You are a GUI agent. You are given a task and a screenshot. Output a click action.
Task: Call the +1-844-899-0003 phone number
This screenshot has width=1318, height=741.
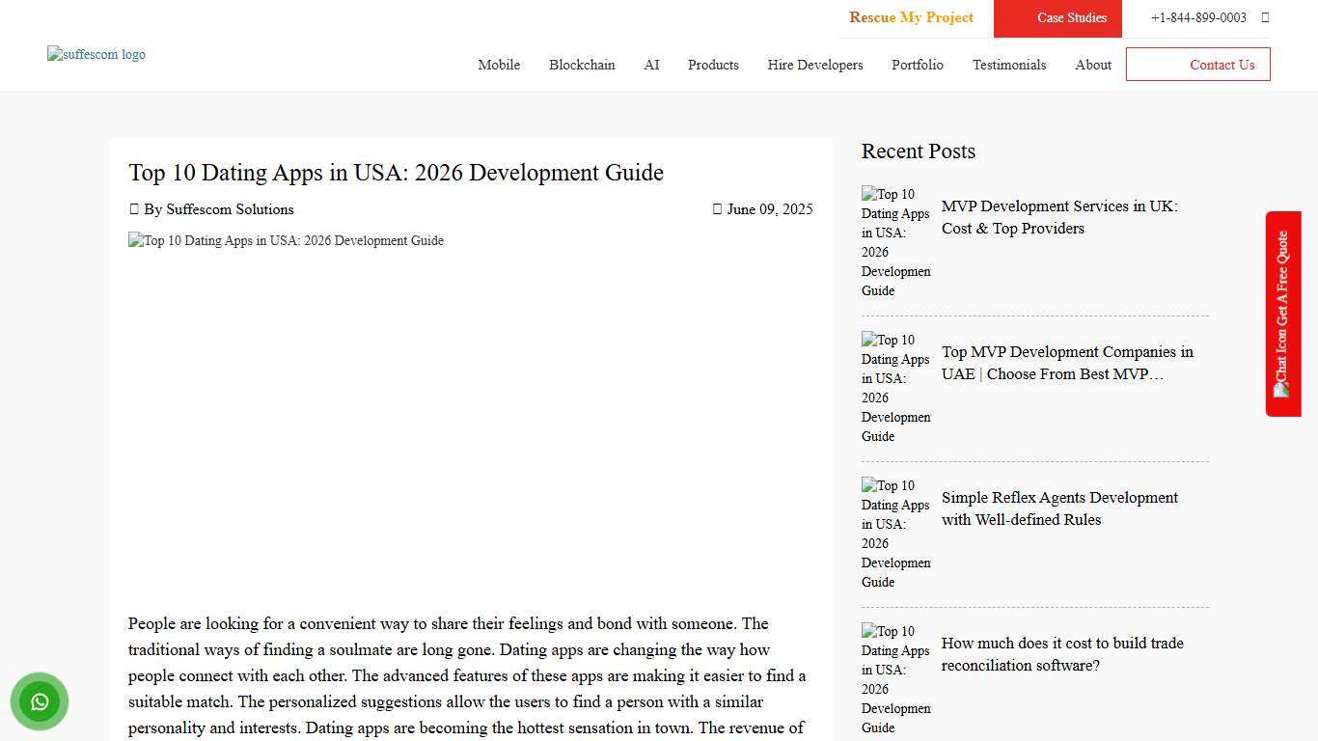click(1199, 17)
